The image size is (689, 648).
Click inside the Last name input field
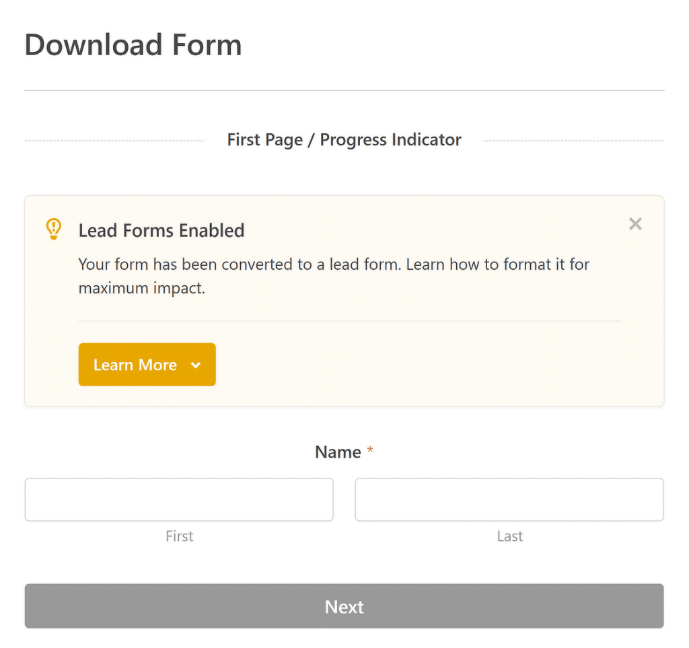coord(509,499)
